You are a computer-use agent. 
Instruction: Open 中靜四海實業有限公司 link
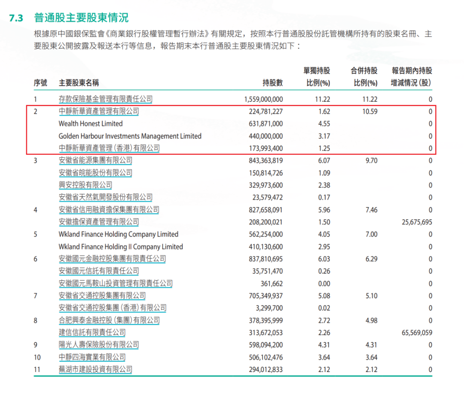[x=92, y=357]
